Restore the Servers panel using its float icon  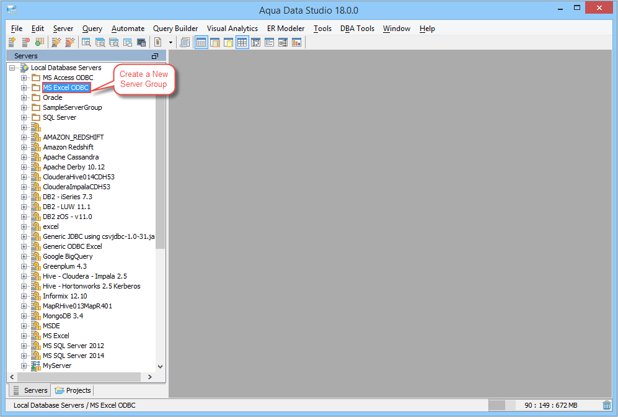(x=155, y=56)
